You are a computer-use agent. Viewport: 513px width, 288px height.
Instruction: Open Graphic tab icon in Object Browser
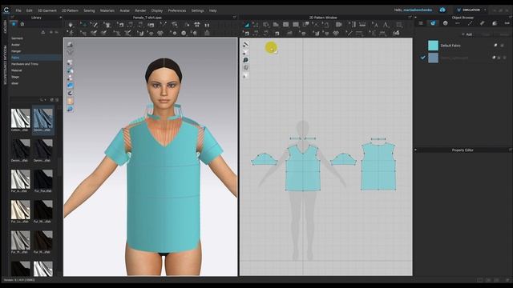(x=495, y=23)
